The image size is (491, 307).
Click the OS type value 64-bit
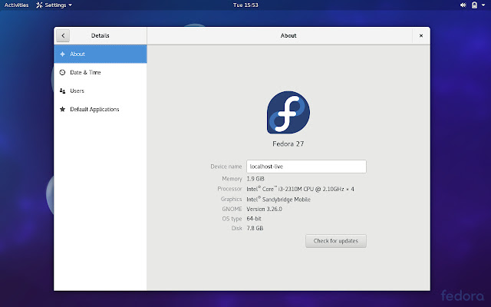[254, 219]
